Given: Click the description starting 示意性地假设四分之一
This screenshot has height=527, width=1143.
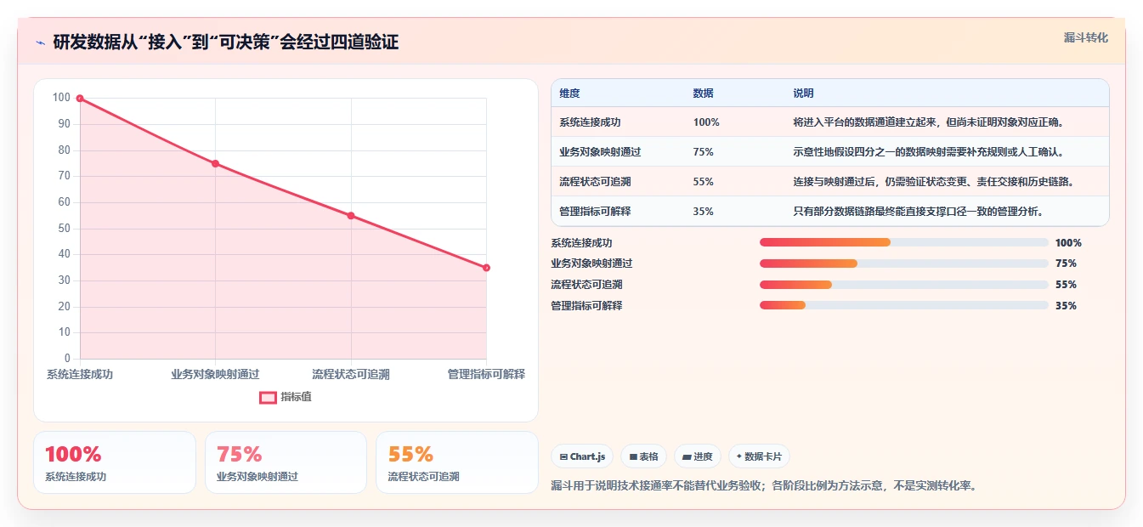Looking at the screenshot, I should (929, 152).
